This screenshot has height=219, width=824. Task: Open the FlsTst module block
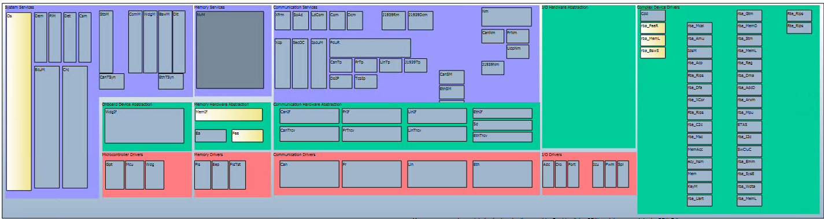(237, 175)
